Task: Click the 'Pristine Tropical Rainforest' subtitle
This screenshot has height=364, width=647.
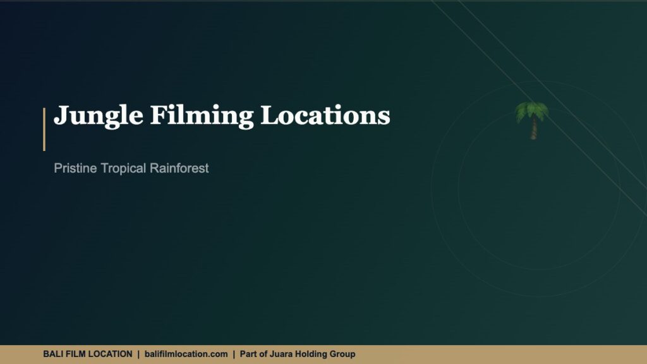Action: pyautogui.click(x=131, y=169)
